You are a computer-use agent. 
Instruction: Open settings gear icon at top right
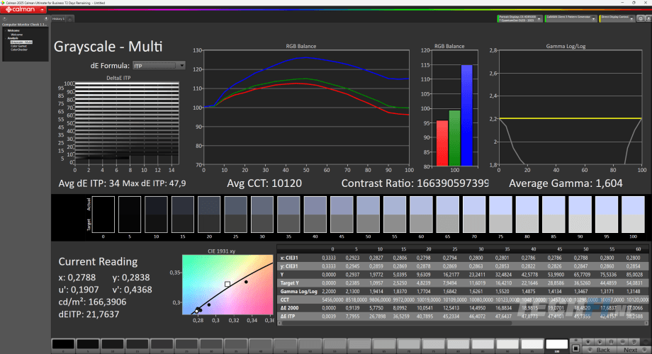pyautogui.click(x=641, y=18)
